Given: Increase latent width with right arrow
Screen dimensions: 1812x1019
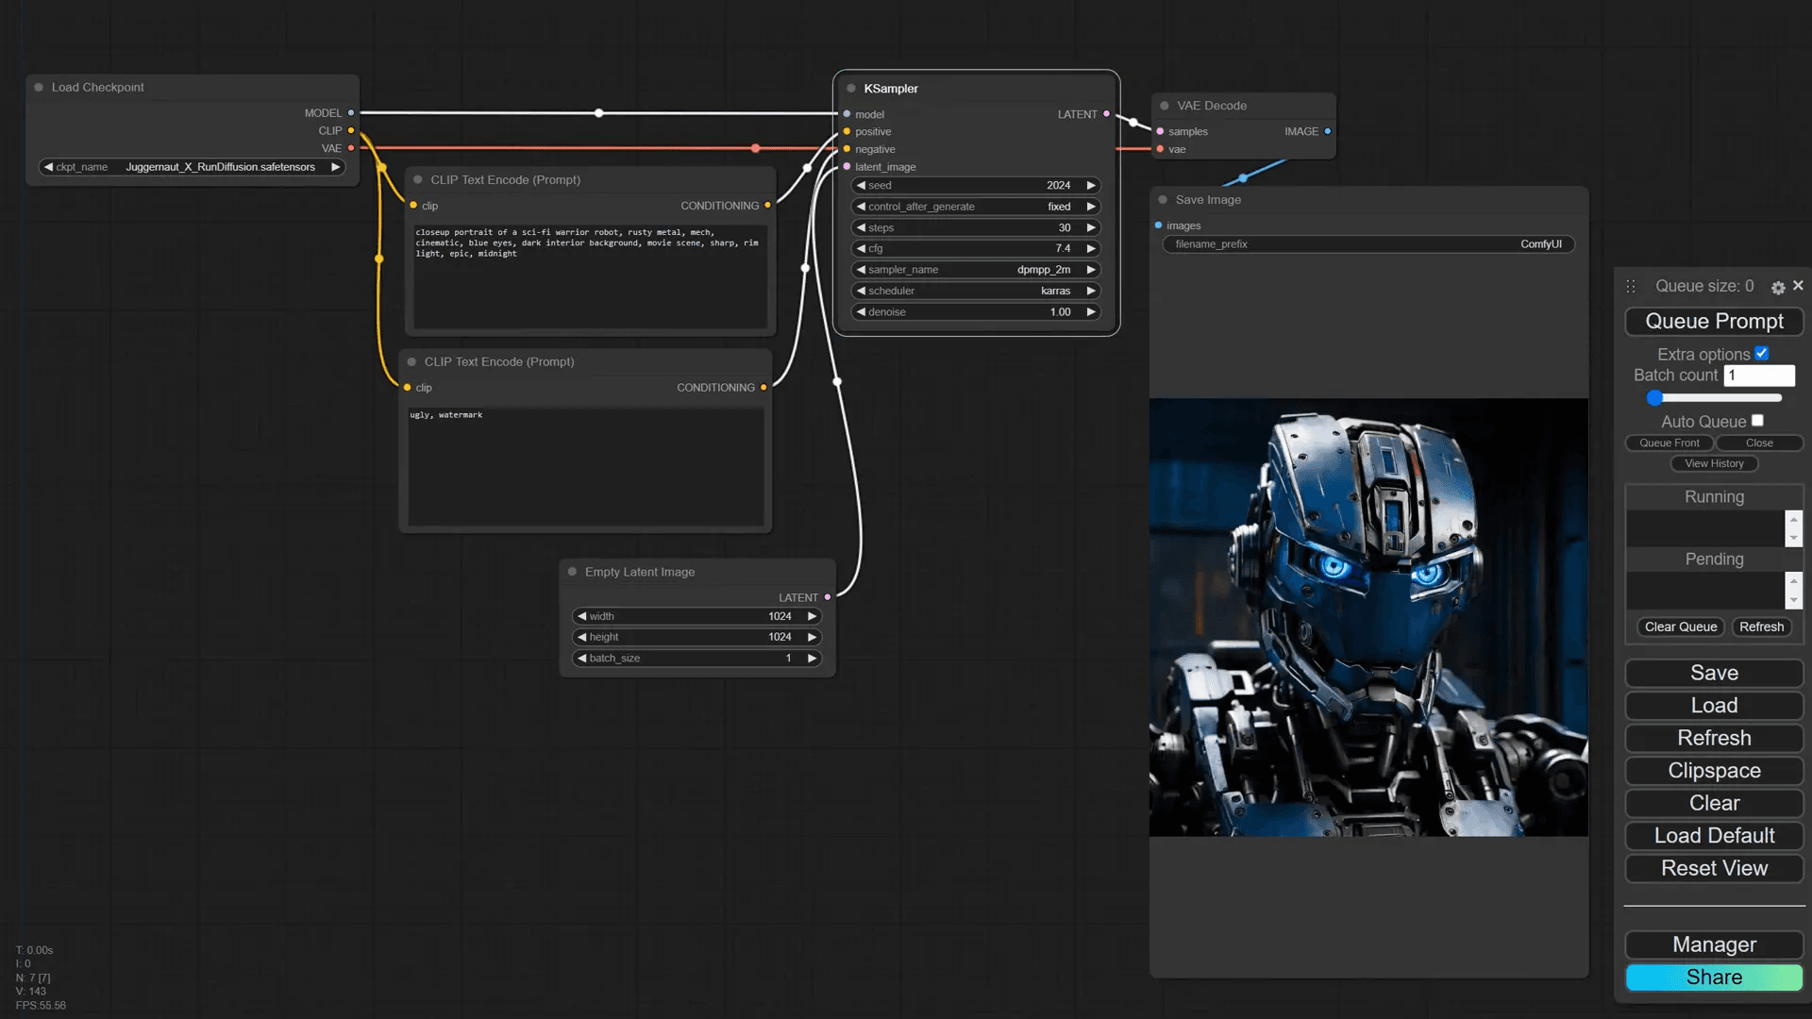Looking at the screenshot, I should 812,616.
